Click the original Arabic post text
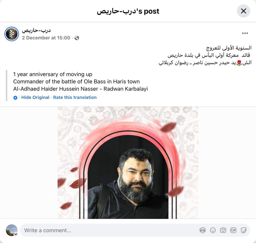Screen dimensions: 256x243 tap(205, 55)
